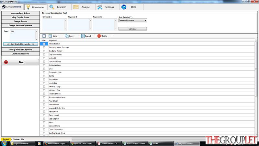Click the Settings tools icon
Viewport: 259px width, 146px height.
(100, 7)
